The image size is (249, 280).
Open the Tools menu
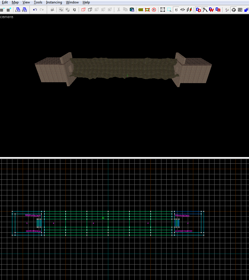click(x=38, y=2)
